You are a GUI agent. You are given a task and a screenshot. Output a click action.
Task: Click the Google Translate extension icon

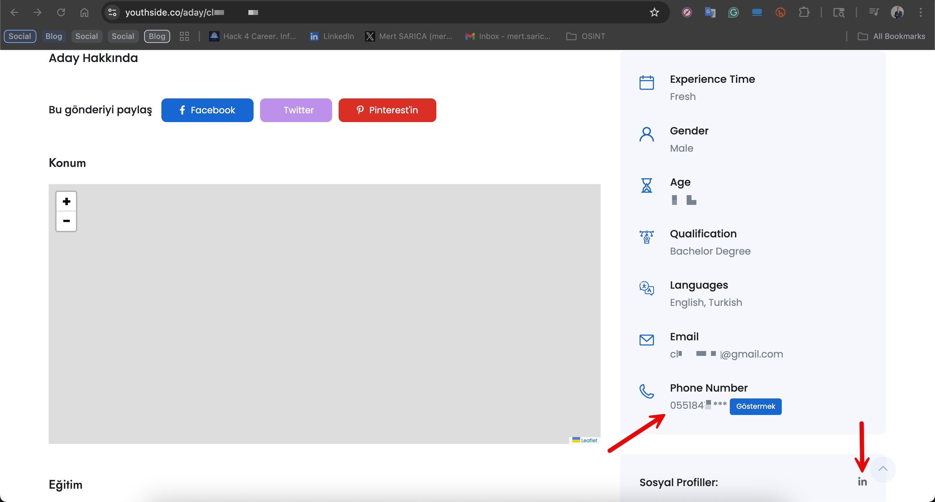710,12
